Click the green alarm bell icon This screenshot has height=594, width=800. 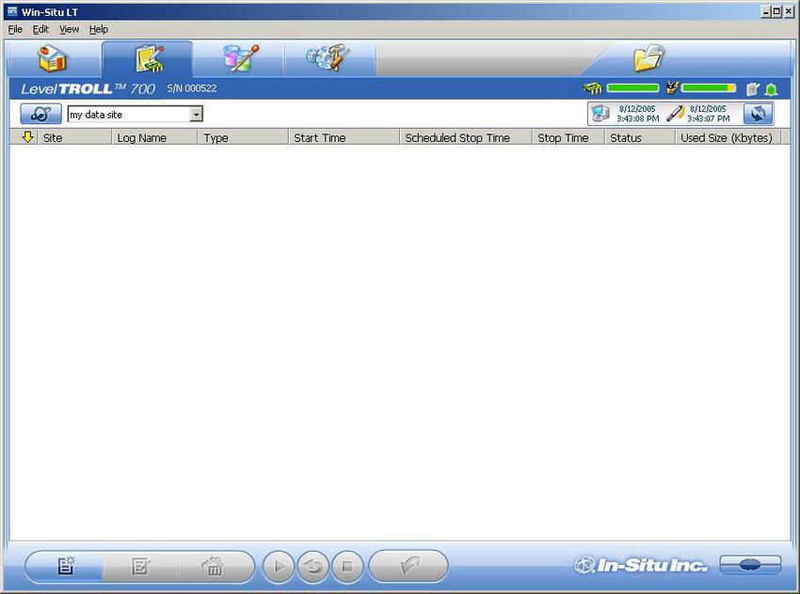(x=772, y=89)
